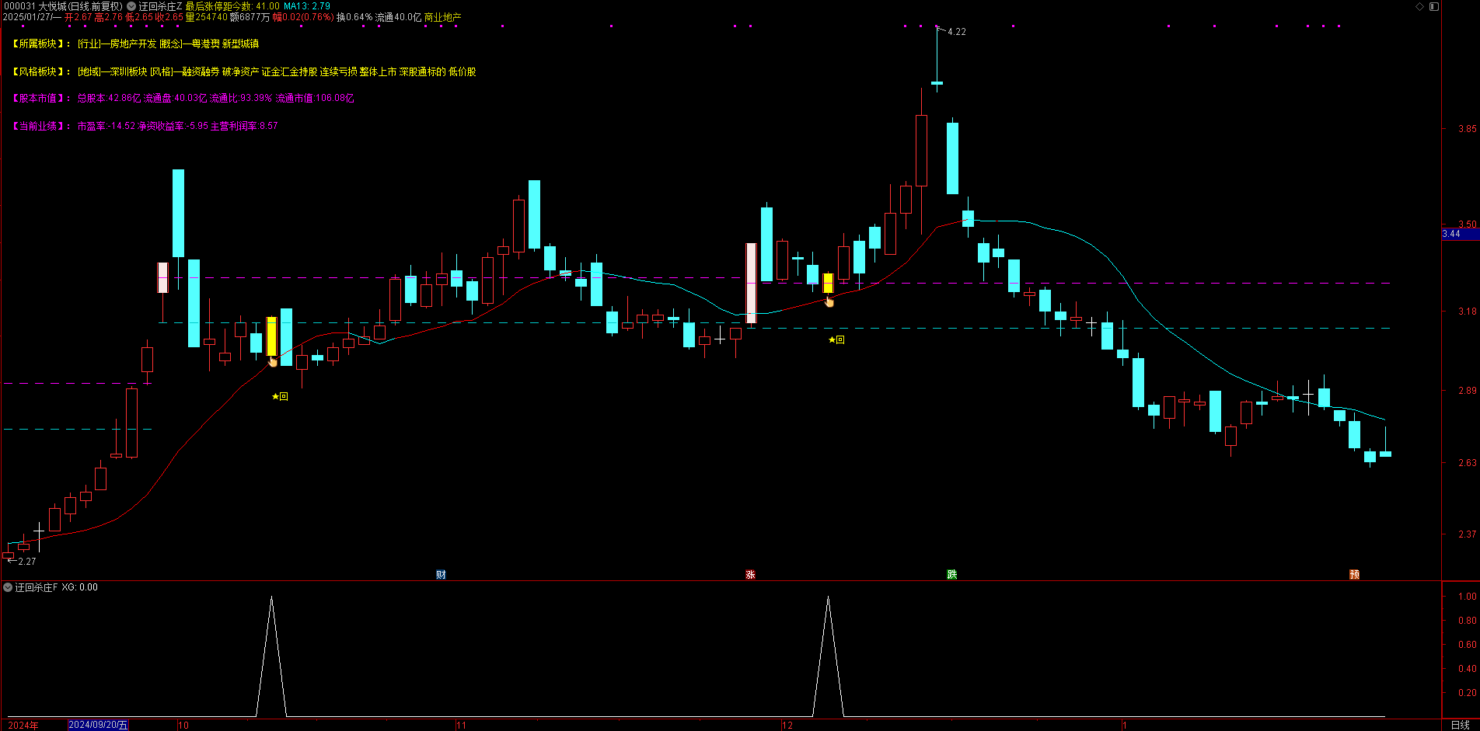
Task: Click the diamond icon at top right
Action: [1419, 6]
